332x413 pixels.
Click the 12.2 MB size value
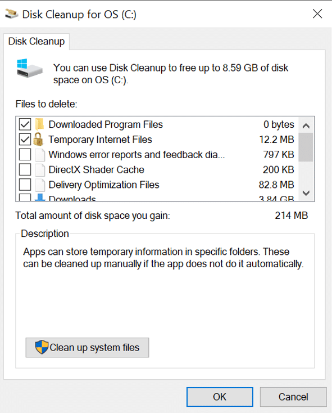276,140
